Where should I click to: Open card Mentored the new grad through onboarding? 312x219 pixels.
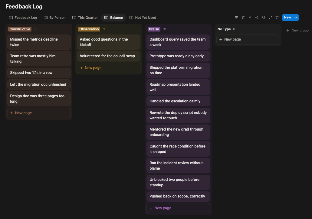point(178,132)
